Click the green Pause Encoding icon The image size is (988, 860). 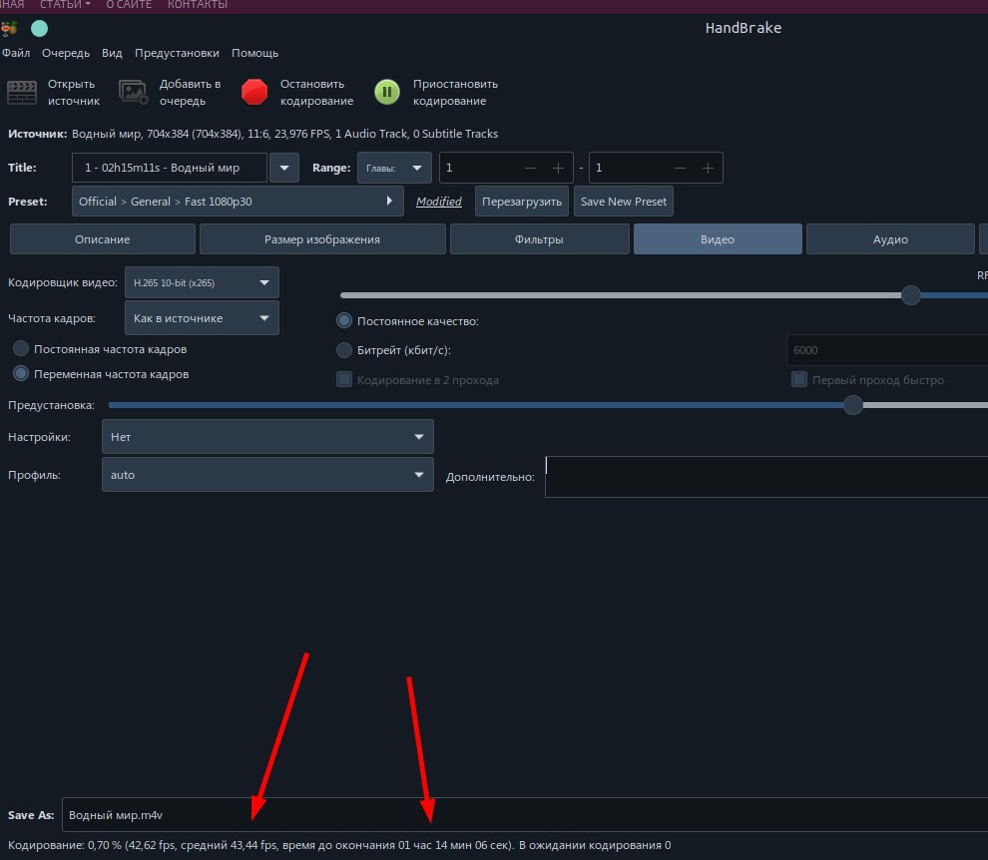click(387, 92)
